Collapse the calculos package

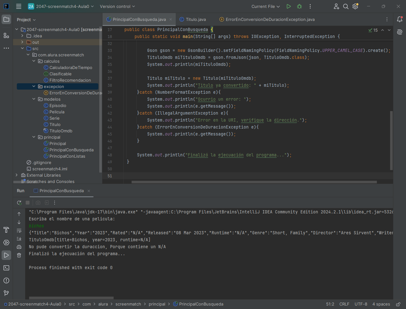pyautogui.click(x=34, y=61)
